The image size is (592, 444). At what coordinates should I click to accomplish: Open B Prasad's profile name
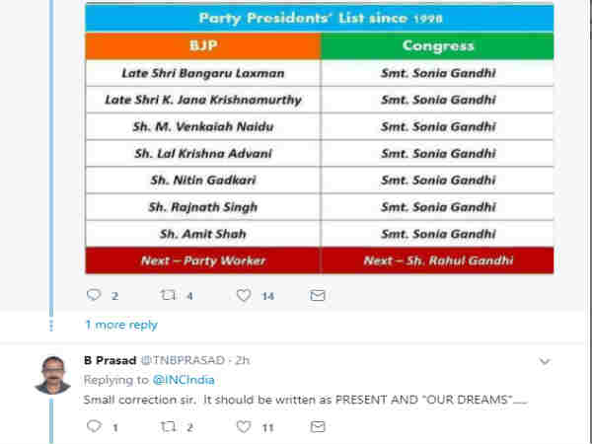pos(110,360)
